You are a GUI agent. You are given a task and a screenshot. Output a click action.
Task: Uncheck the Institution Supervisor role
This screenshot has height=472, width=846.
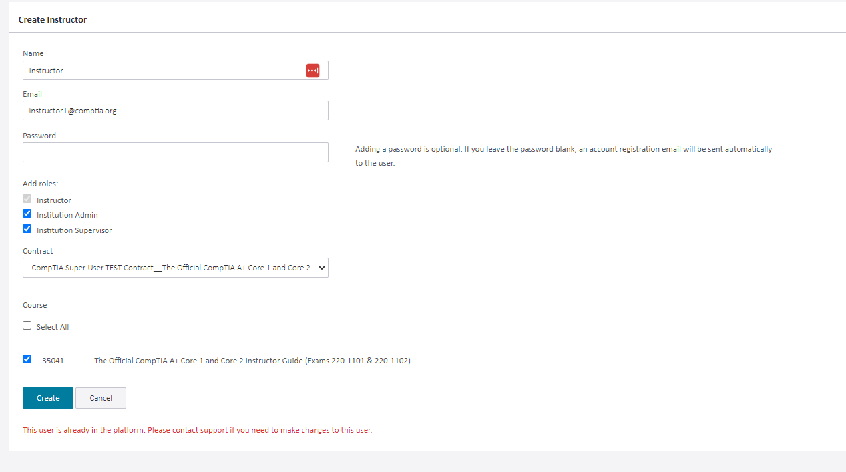pos(27,228)
